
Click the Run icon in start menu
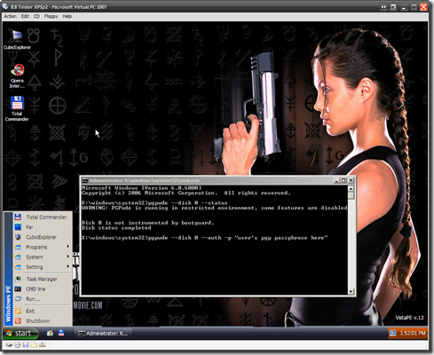click(x=18, y=299)
